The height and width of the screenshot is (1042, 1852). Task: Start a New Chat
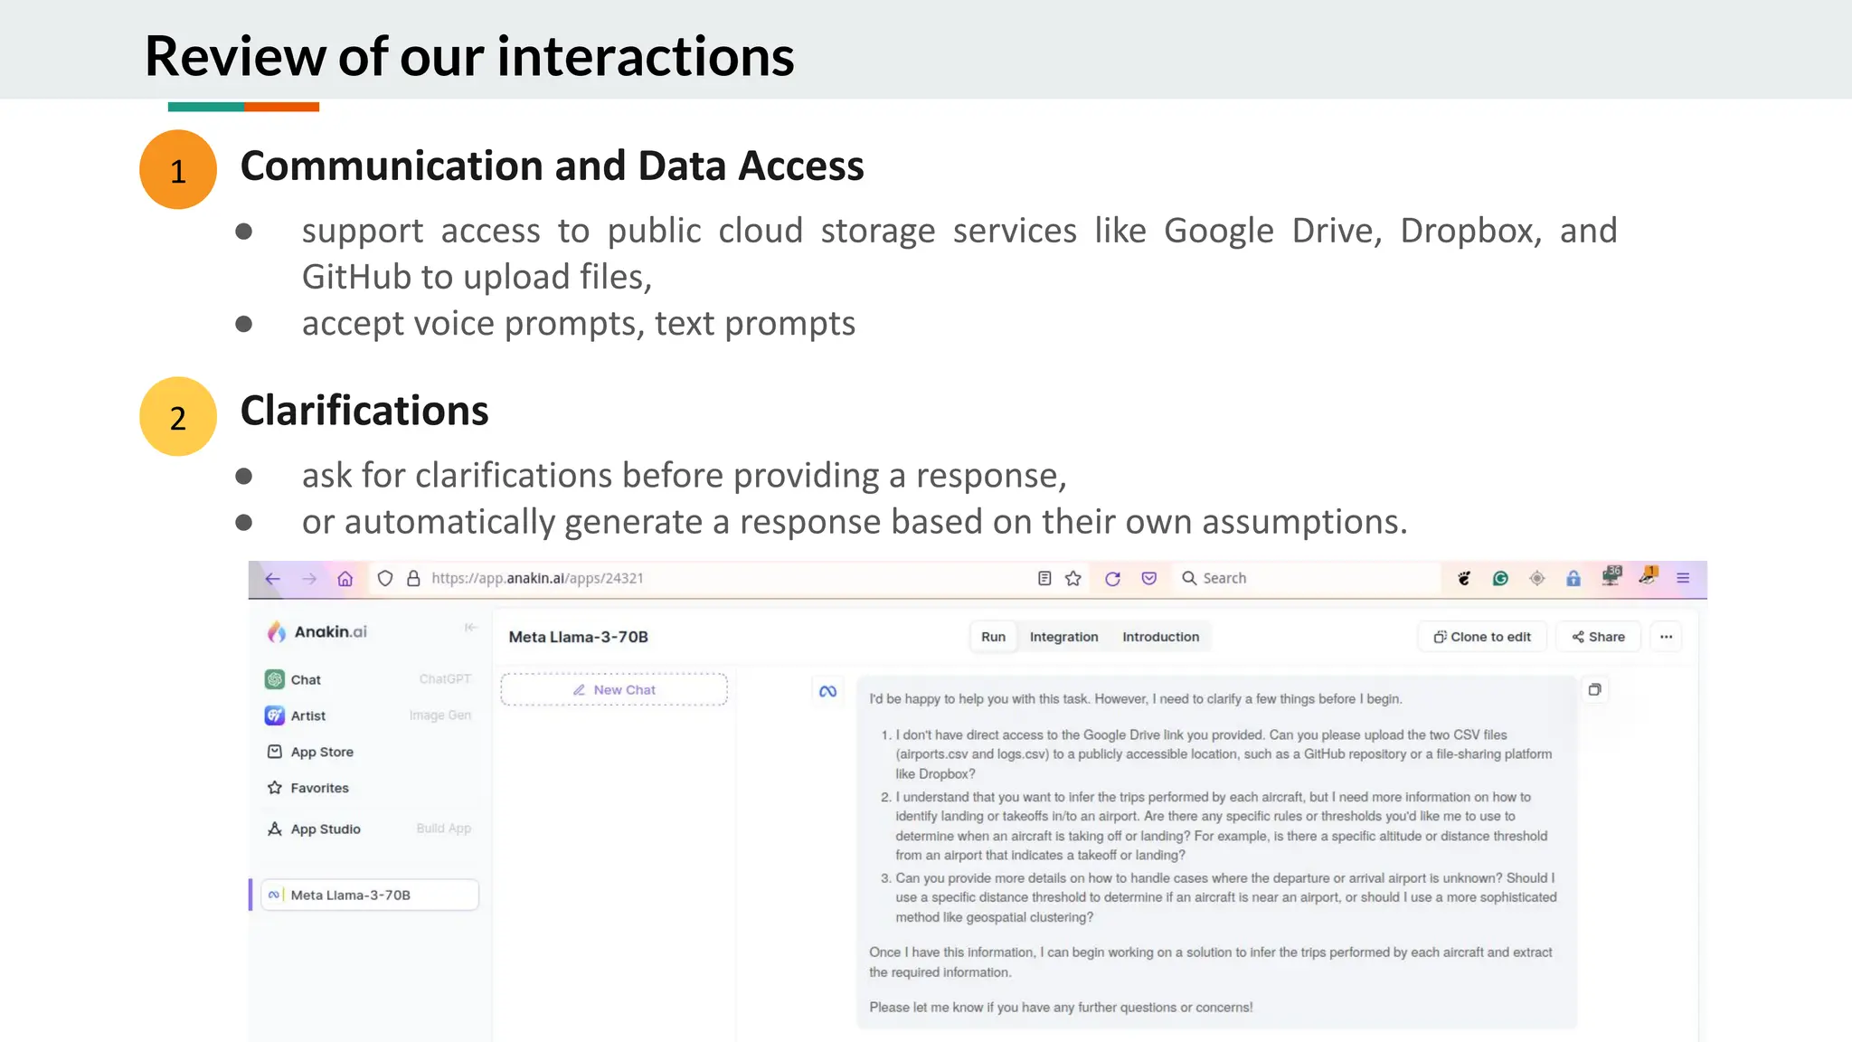[614, 690]
